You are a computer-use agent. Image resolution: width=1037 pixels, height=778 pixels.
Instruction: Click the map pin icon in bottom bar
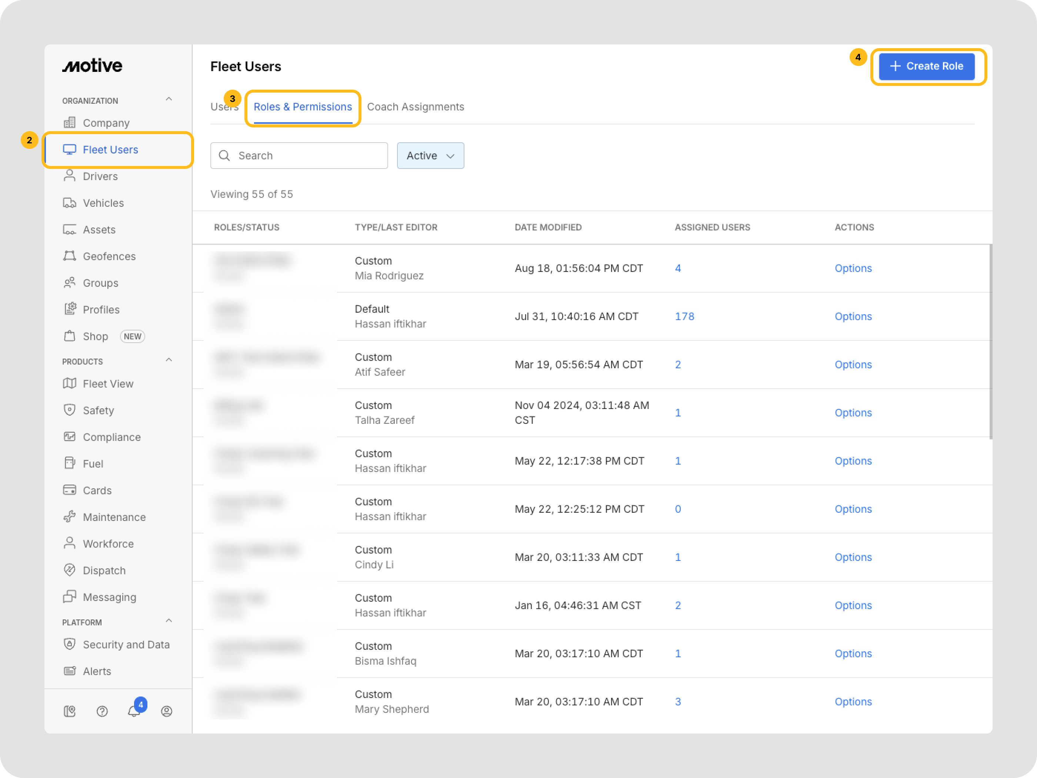[69, 711]
